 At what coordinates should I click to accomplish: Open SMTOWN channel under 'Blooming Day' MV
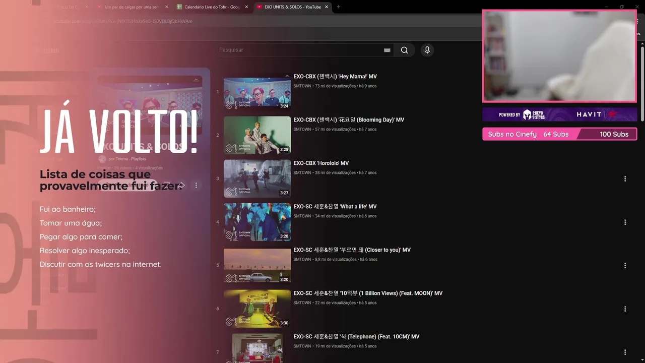pyautogui.click(x=302, y=130)
